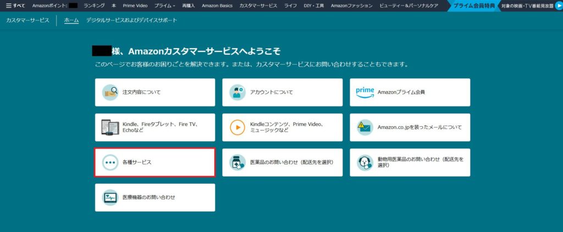Open 本 in the top navigation

point(114,5)
